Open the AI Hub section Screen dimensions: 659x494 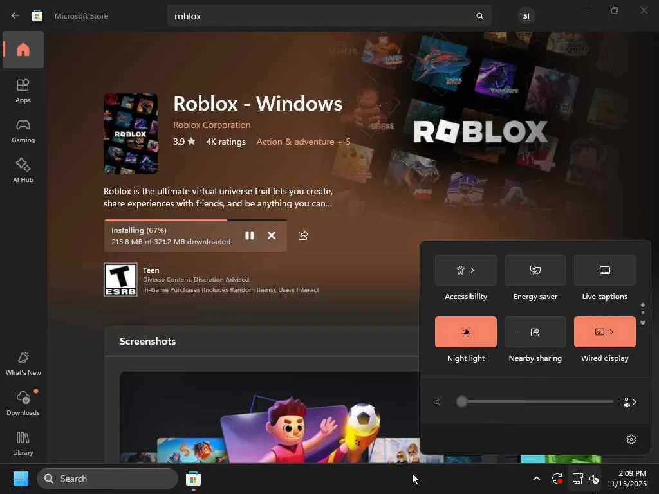23,170
